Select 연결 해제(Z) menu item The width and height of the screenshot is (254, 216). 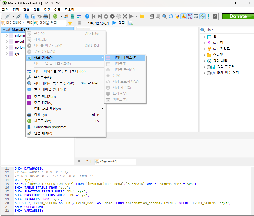pos(65,133)
